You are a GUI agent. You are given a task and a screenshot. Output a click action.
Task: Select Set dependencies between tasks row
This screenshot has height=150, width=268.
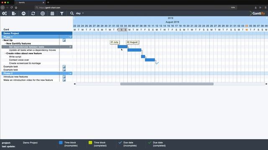coord(37,47)
